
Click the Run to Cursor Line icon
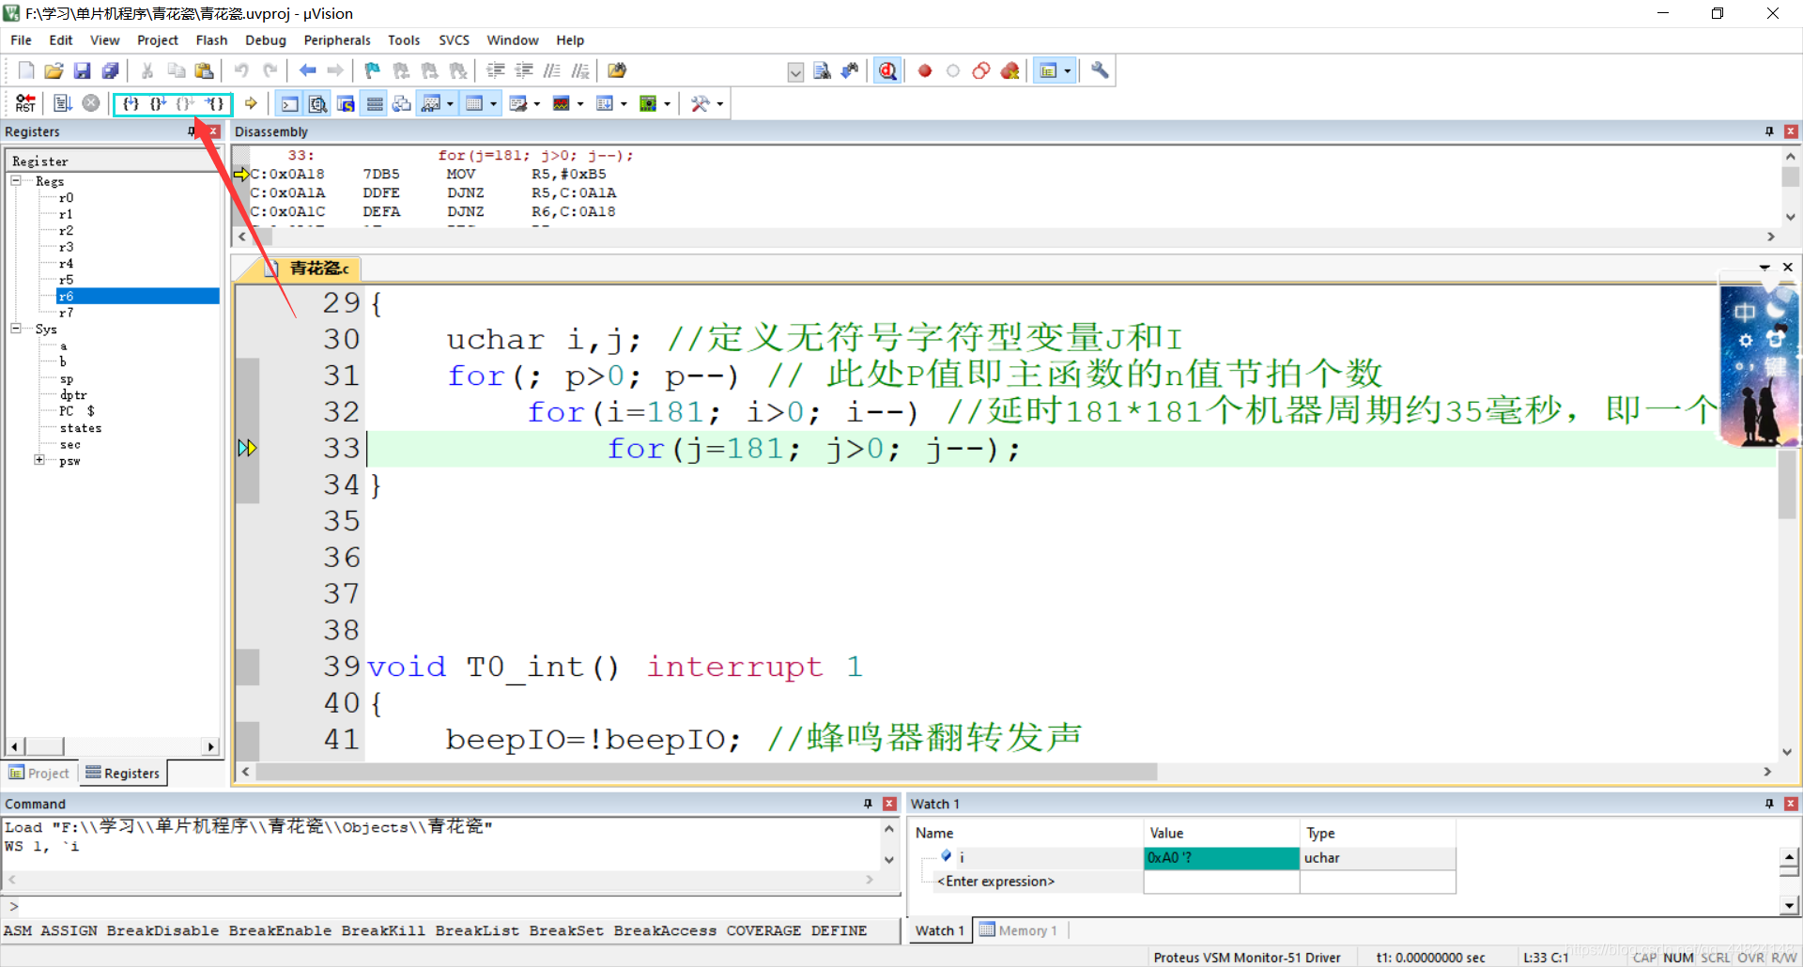pyautogui.click(x=215, y=103)
